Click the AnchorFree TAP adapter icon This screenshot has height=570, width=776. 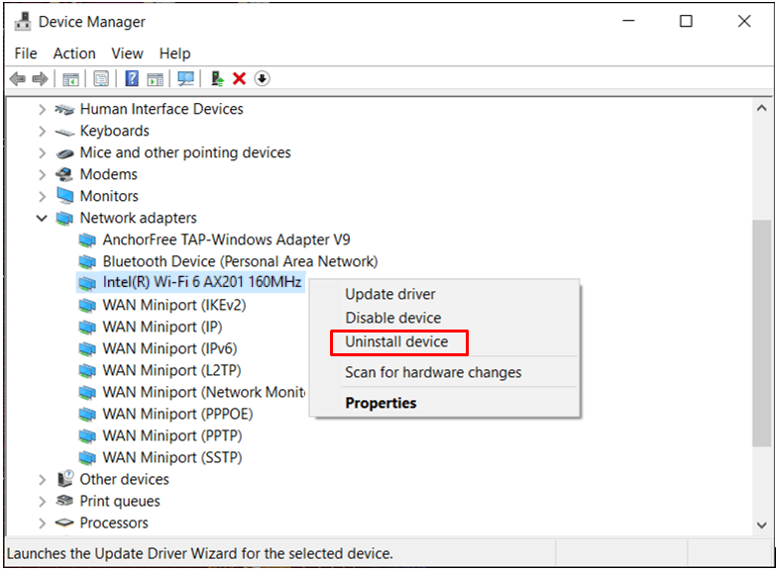click(87, 239)
